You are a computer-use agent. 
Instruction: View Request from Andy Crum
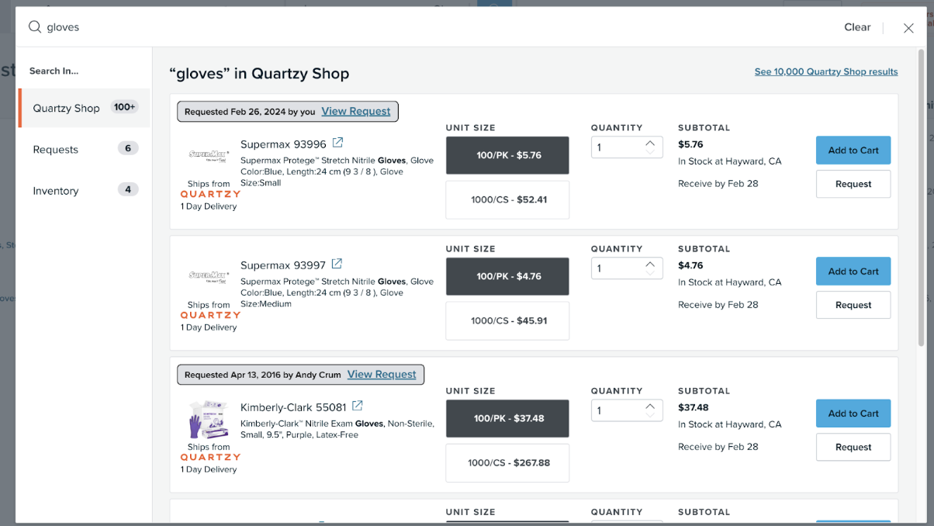(x=382, y=374)
